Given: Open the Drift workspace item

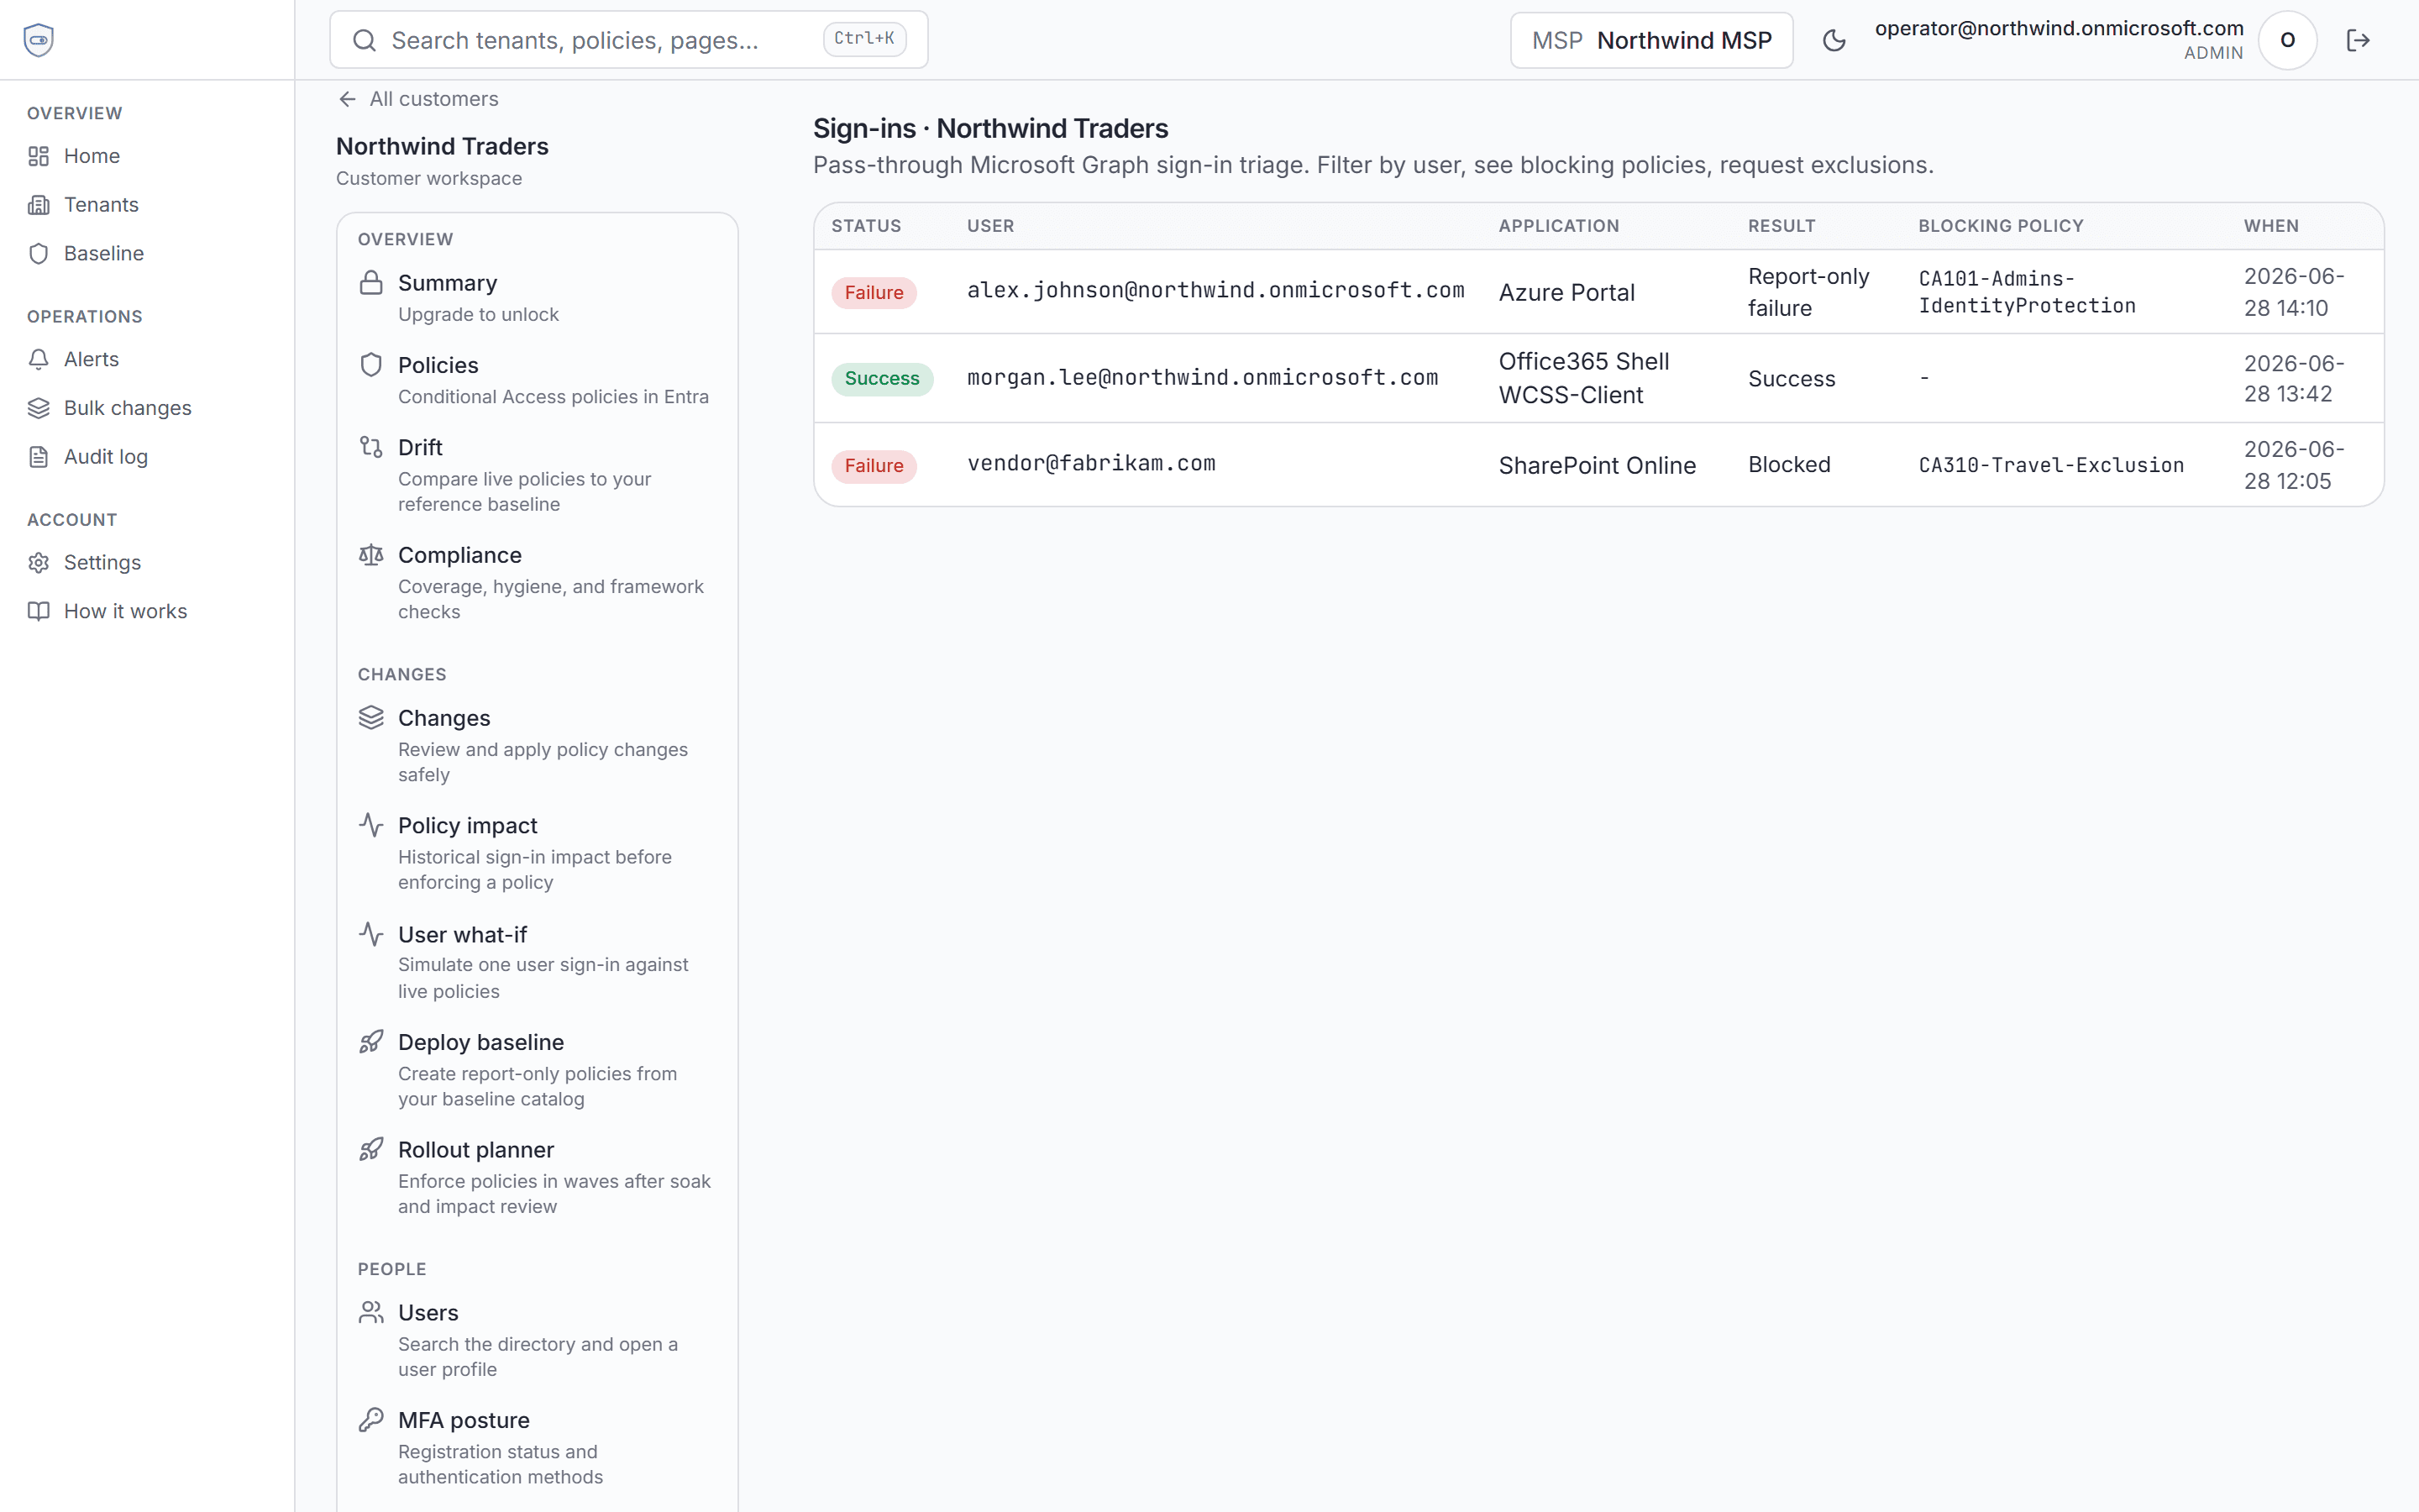Looking at the screenshot, I should pyautogui.click(x=538, y=475).
